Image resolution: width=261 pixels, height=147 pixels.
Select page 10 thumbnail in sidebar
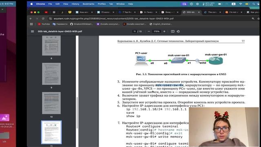tap(51, 103)
